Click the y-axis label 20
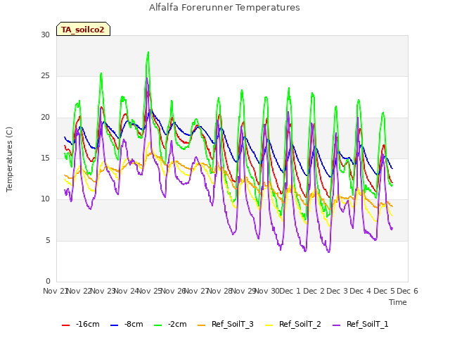This screenshot has width=450, height=338. [x=45, y=117]
